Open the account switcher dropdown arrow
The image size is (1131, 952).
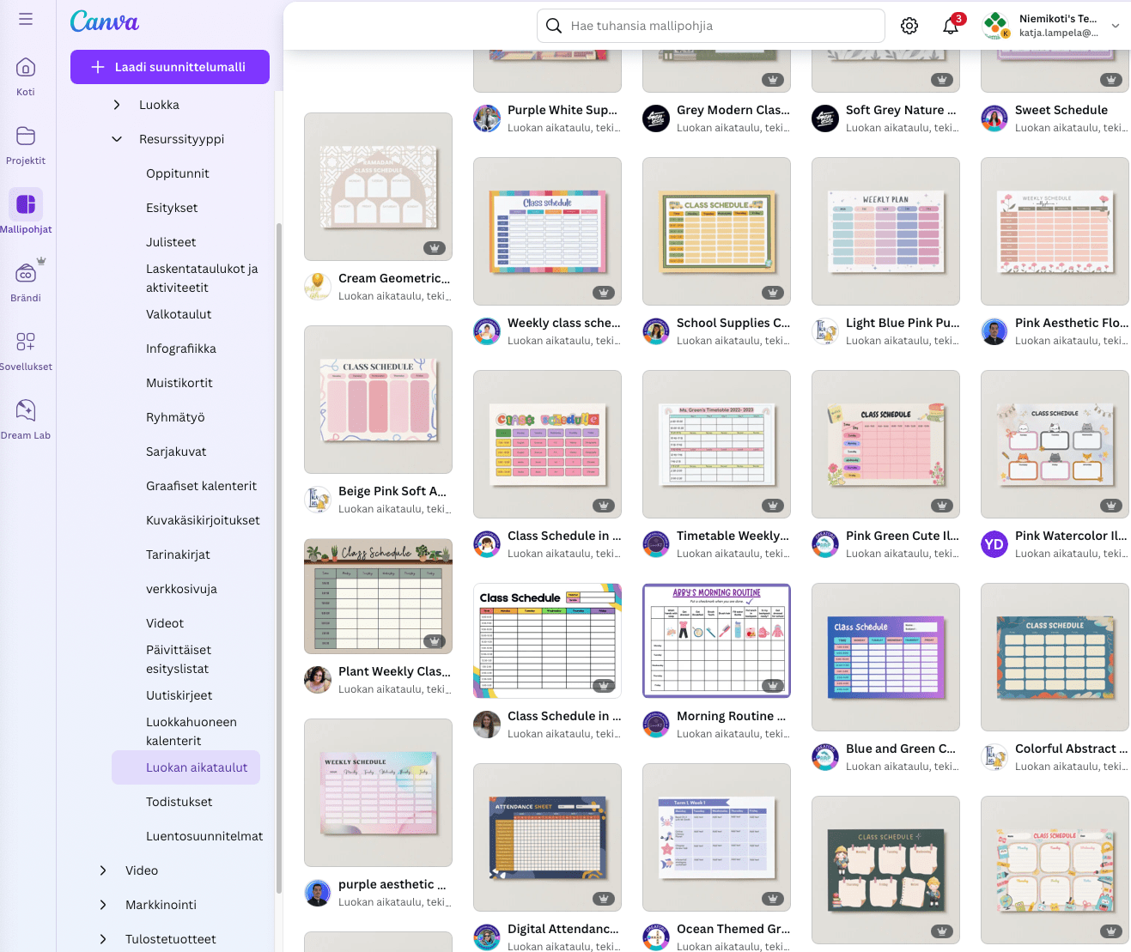pyautogui.click(x=1116, y=26)
